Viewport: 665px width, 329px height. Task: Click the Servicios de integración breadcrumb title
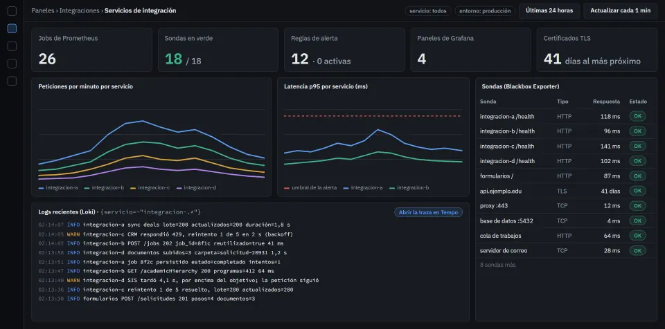(x=141, y=10)
